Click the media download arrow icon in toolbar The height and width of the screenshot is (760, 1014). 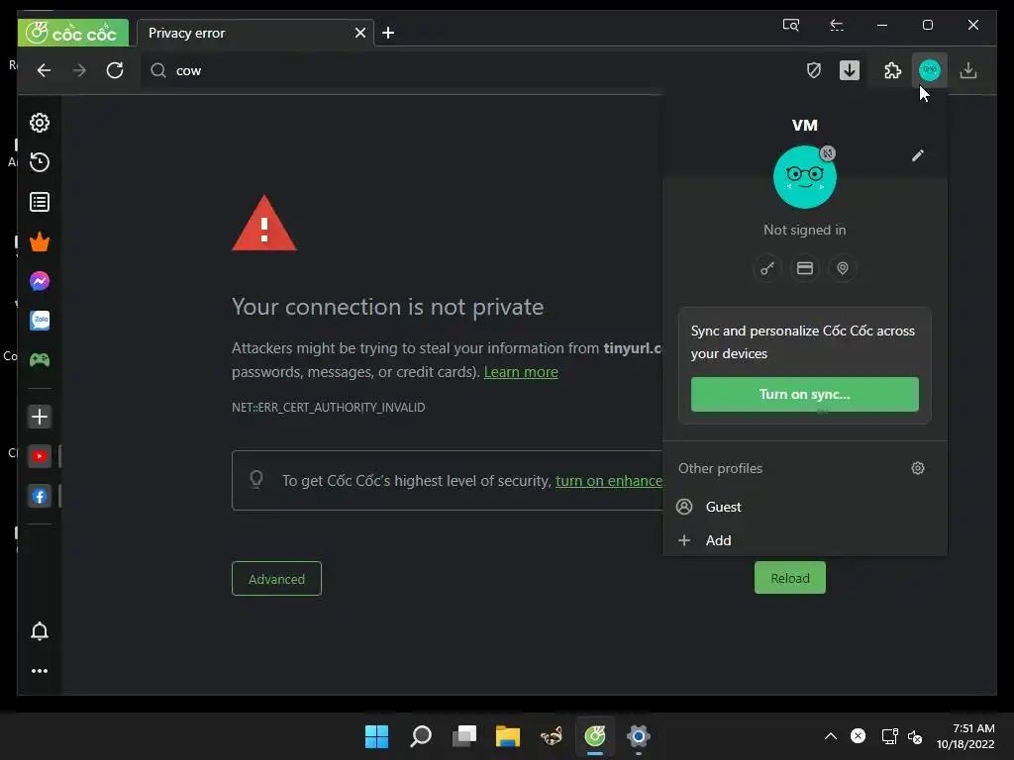850,70
